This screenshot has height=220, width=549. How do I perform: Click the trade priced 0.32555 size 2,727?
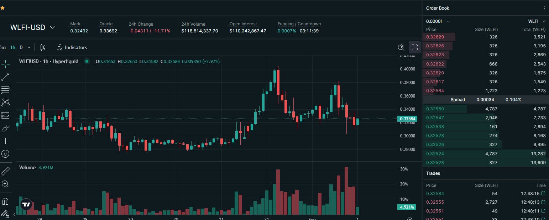(x=486, y=202)
